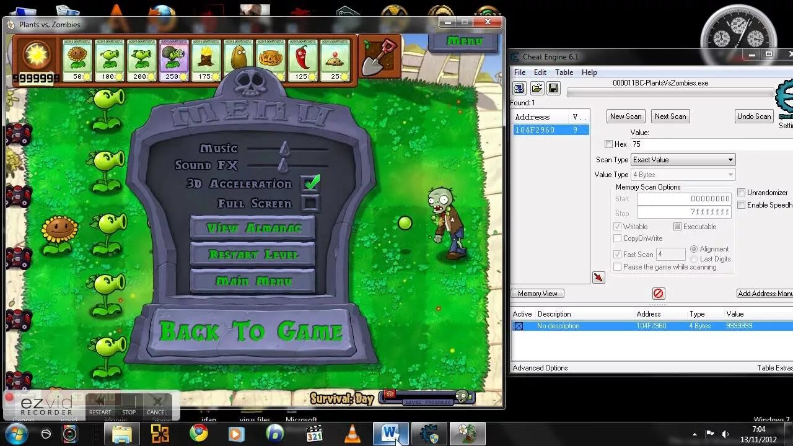Open process list in Cheat Engine
The image size is (793, 446).
(519, 89)
